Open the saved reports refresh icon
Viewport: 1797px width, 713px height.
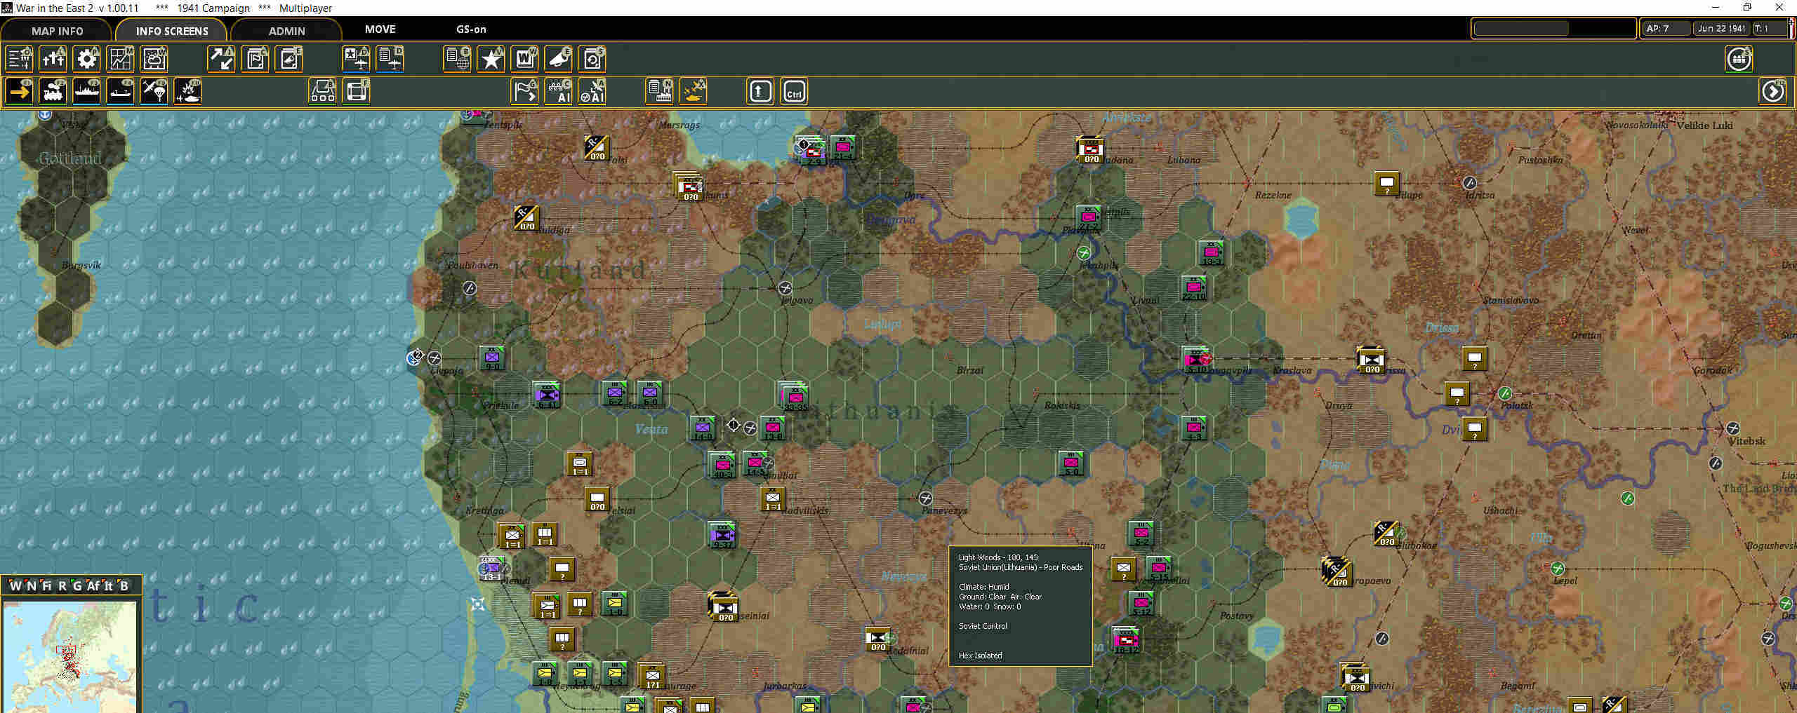click(592, 59)
